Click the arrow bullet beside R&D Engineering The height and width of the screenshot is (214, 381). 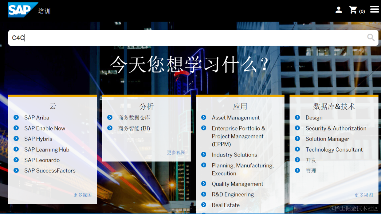(204, 194)
